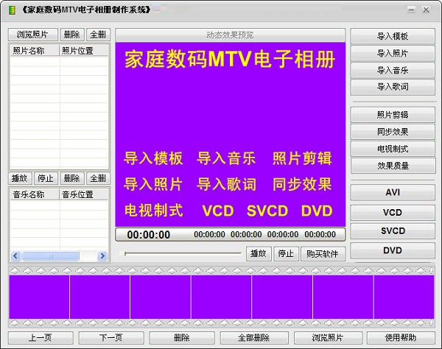
Task: Open 使用帮助 help
Action: [401, 337]
